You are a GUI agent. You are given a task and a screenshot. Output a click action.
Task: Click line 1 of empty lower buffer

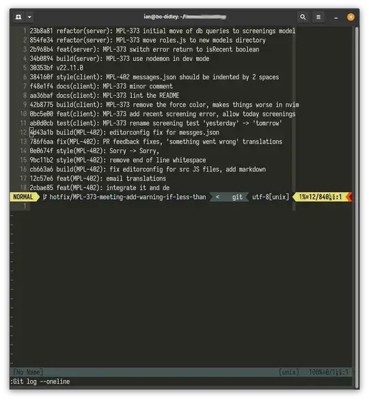25,206
